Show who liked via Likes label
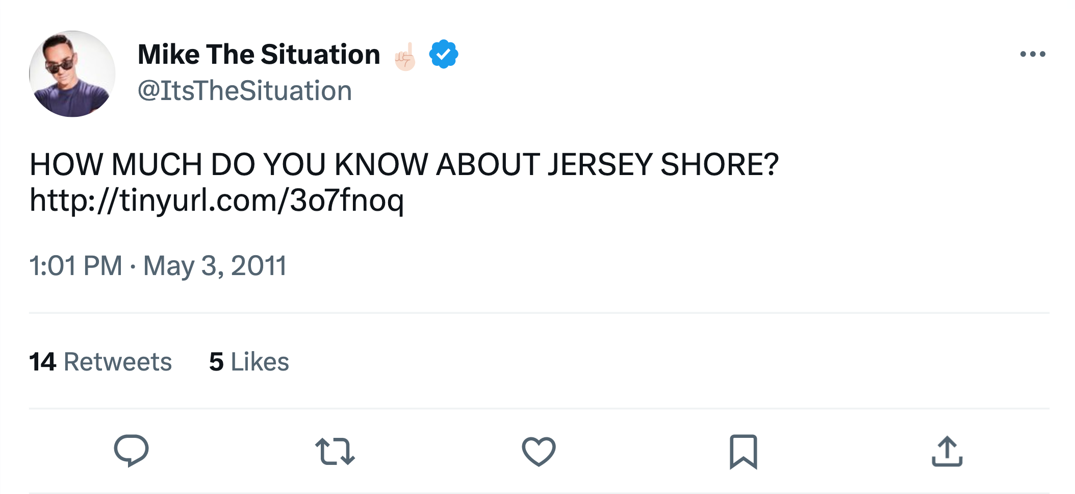 [x=260, y=362]
